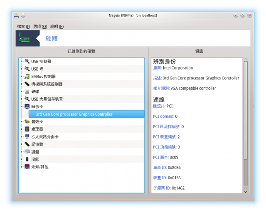Screen dimensions: 266x213
Task: Click the 子廠商 ID: 0x1462 line
Action: pyautogui.click(x=169, y=188)
